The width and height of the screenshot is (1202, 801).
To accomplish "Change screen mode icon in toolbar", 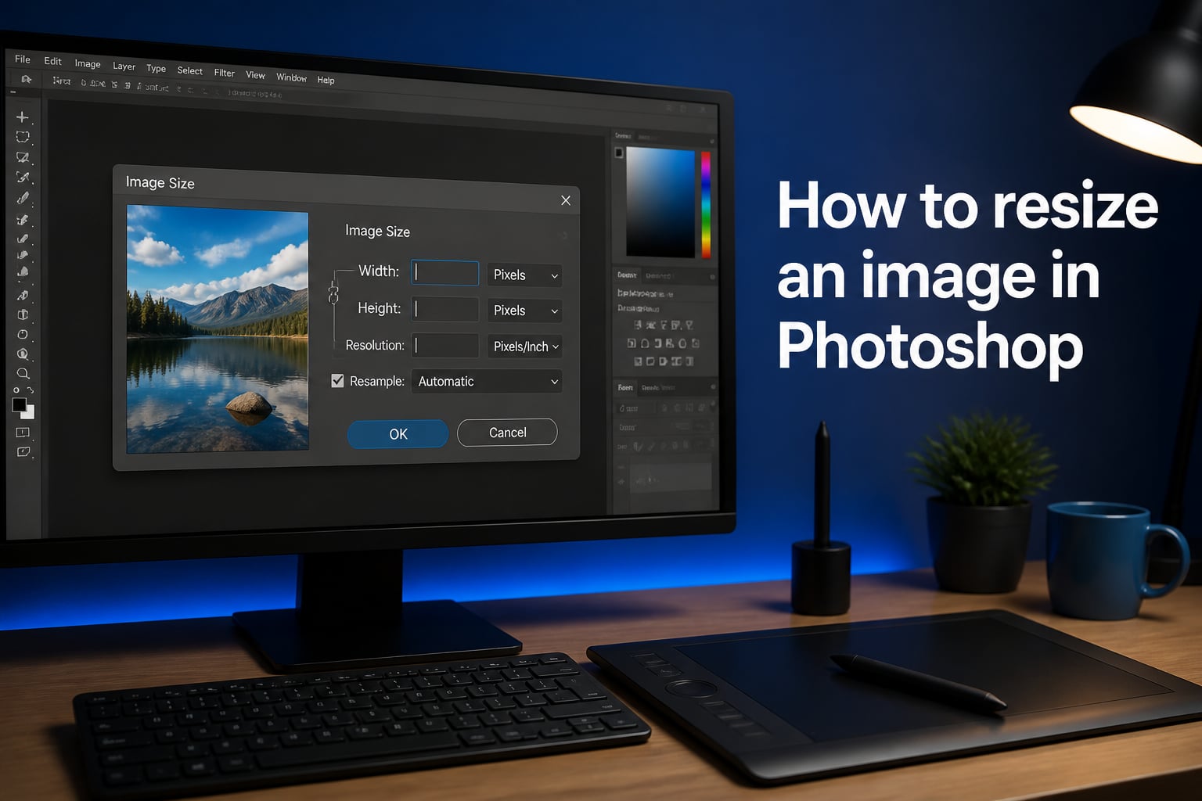I will pyautogui.click(x=23, y=452).
